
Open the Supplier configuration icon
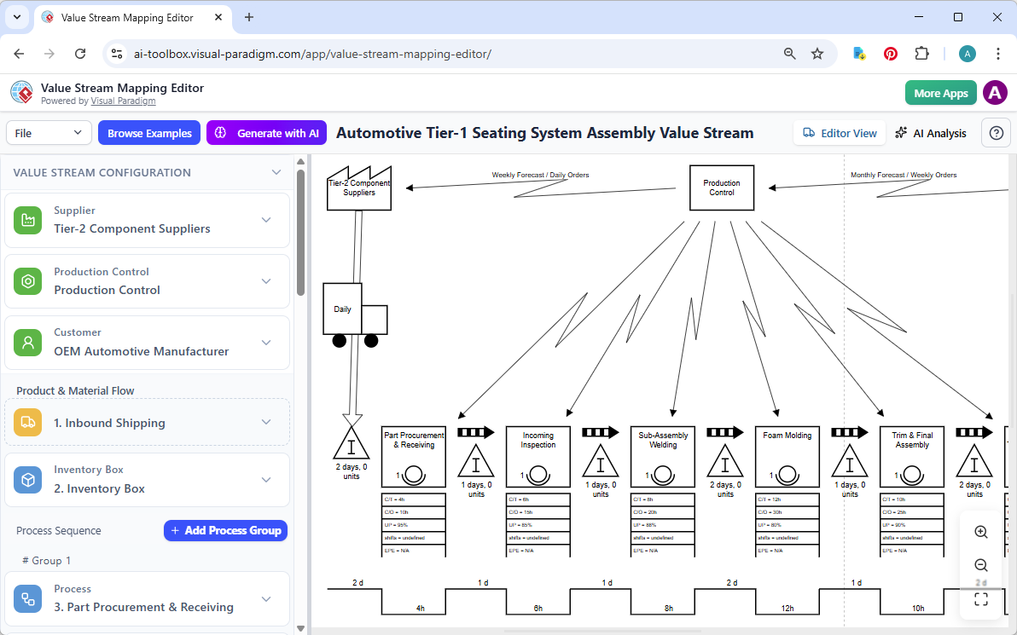(28, 219)
